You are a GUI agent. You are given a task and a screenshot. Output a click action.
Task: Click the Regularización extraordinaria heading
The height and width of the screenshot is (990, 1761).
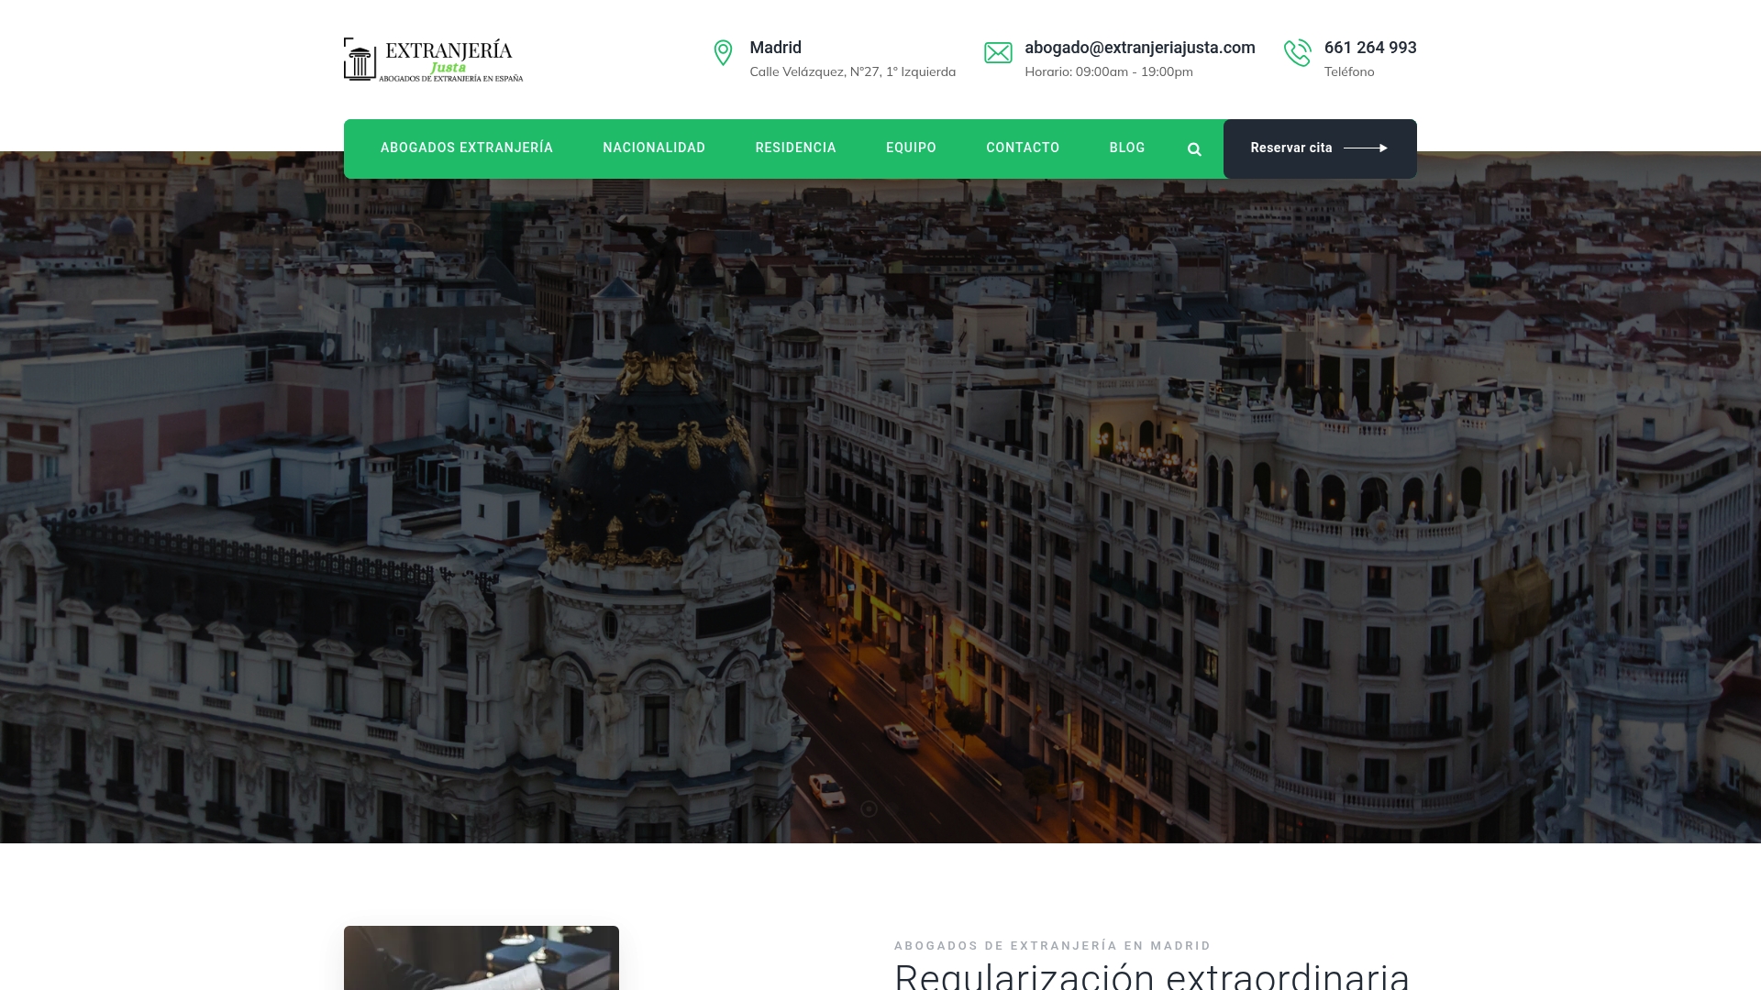pos(1151,975)
